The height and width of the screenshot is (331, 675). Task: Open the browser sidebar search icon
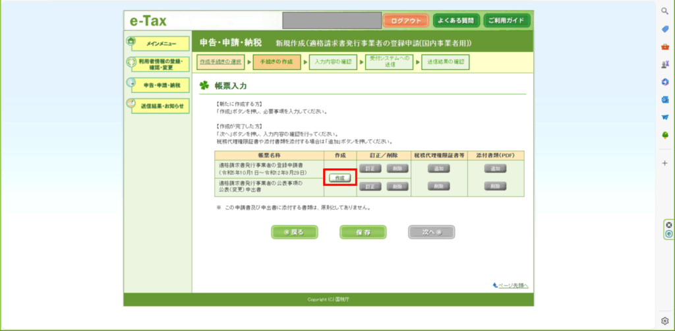pos(664,12)
